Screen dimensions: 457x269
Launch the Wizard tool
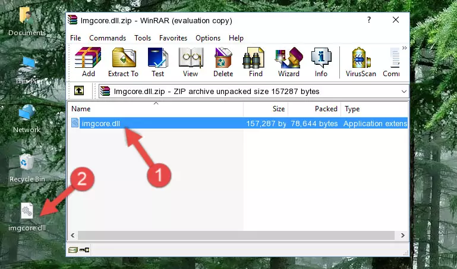289,62
